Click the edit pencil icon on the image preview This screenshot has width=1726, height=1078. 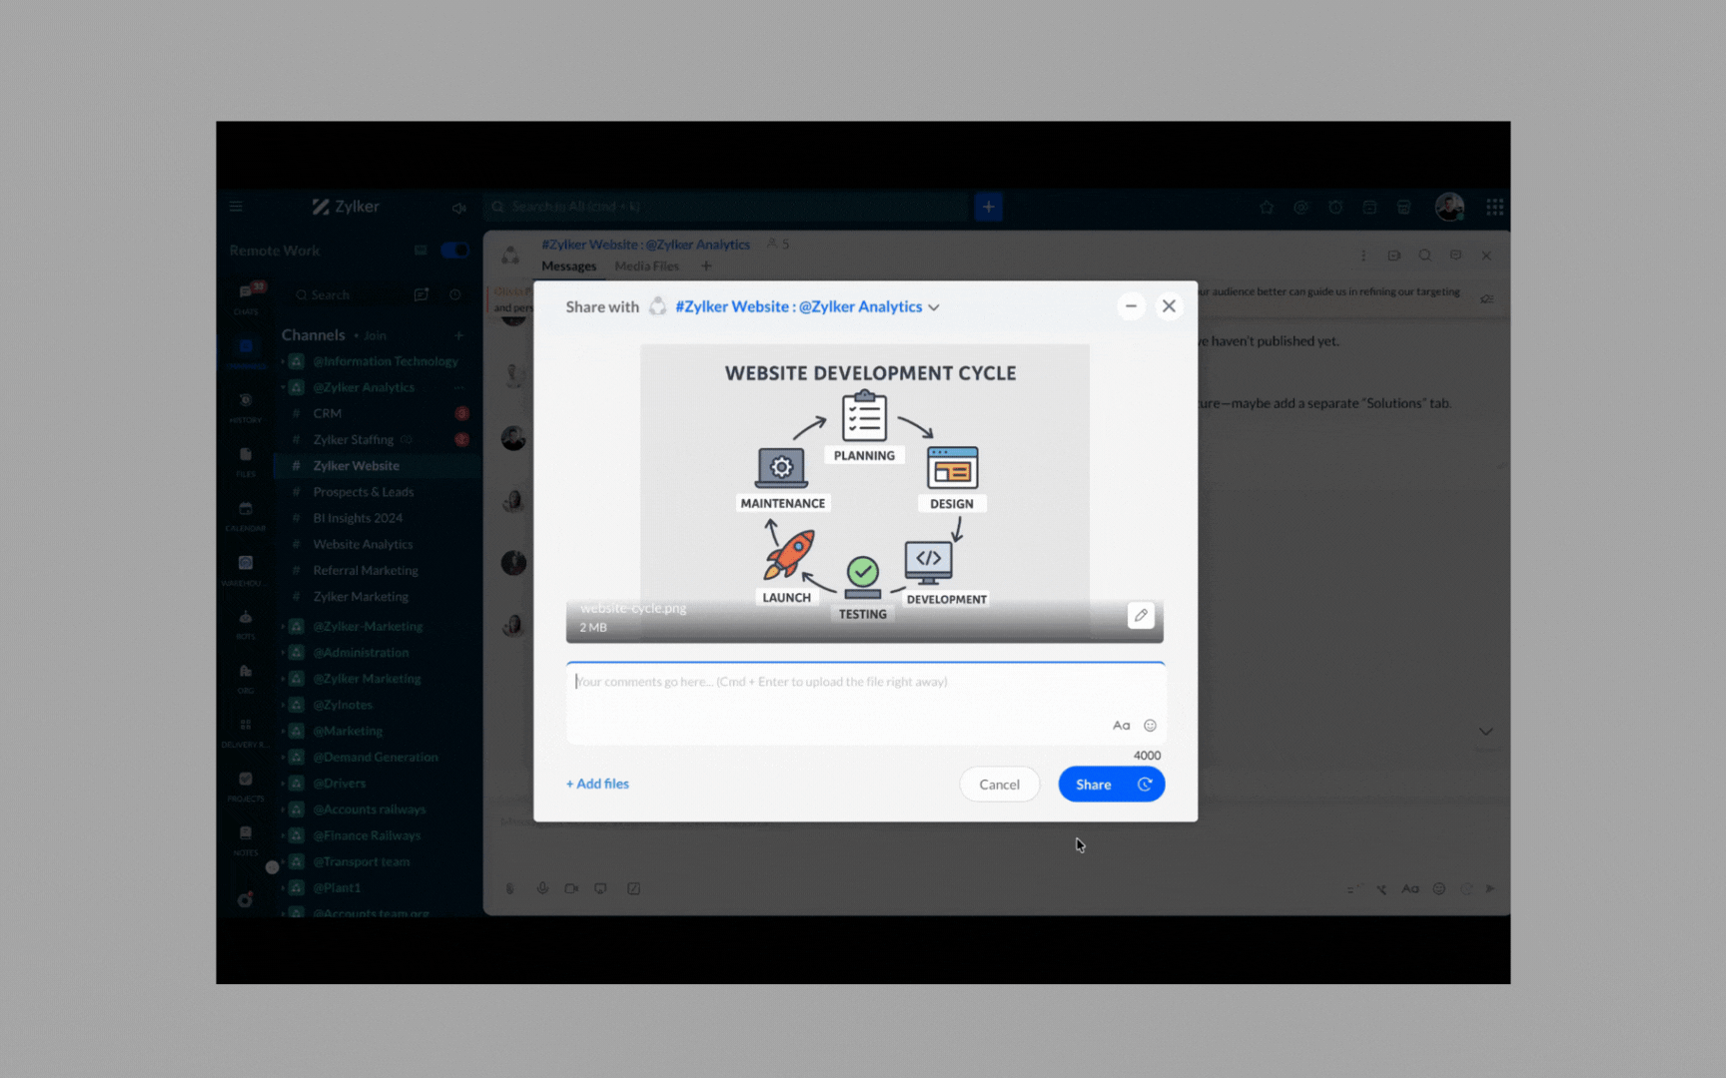click(x=1141, y=615)
